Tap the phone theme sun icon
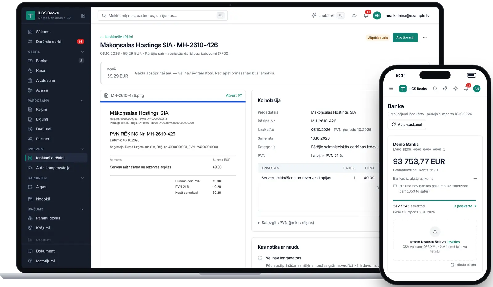Screen dimensions: 493x287 coord(455,89)
